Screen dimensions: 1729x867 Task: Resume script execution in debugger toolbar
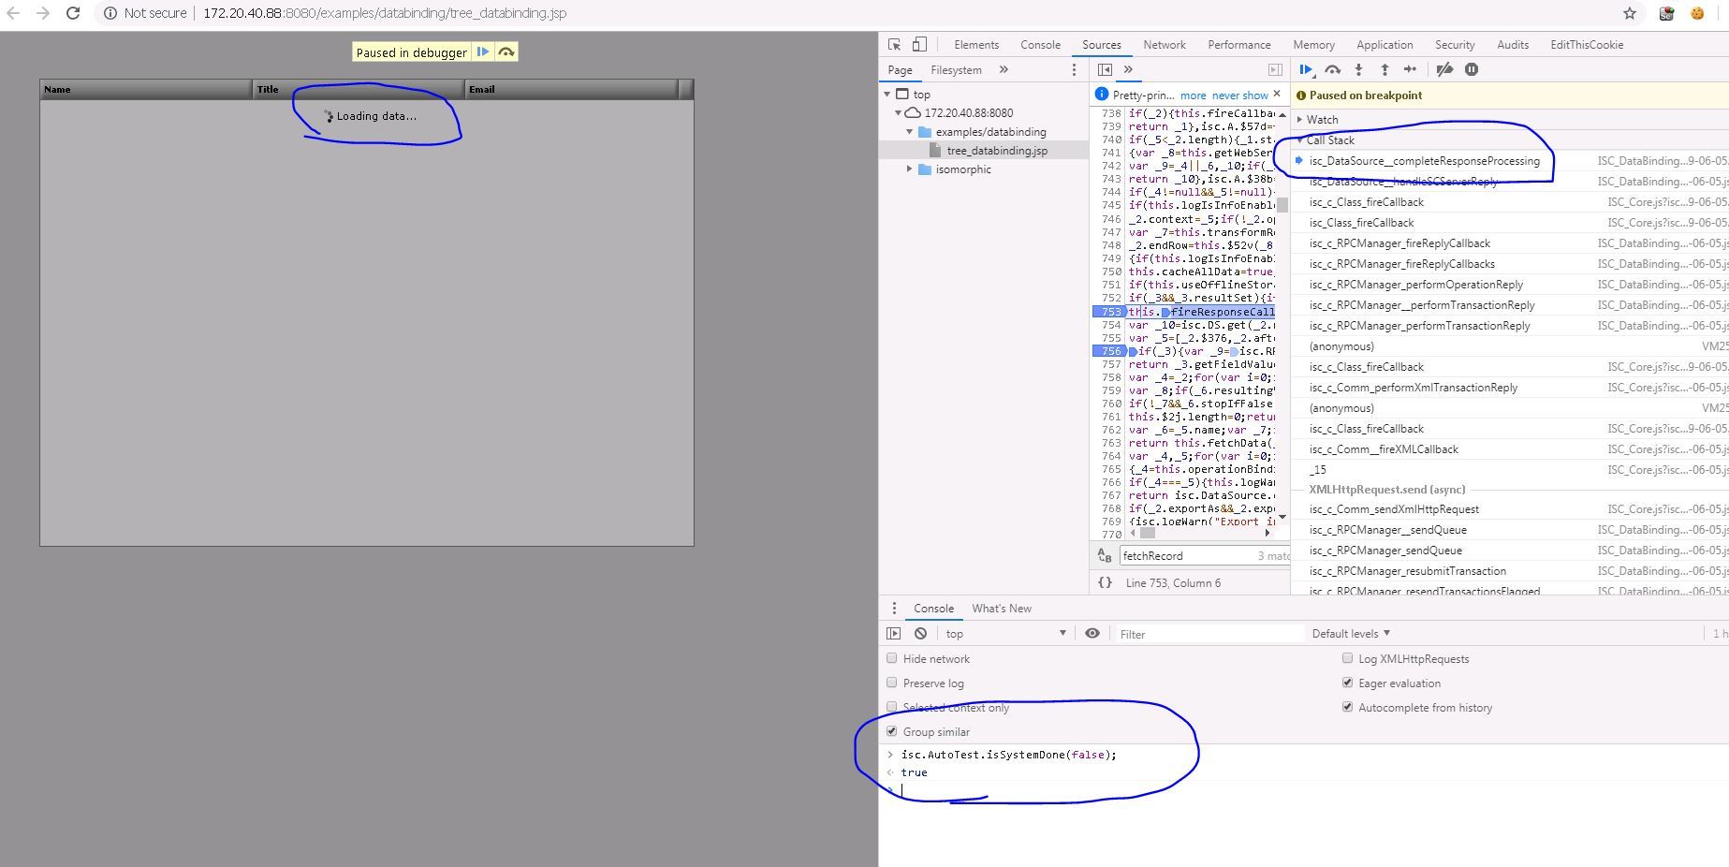click(x=1305, y=69)
